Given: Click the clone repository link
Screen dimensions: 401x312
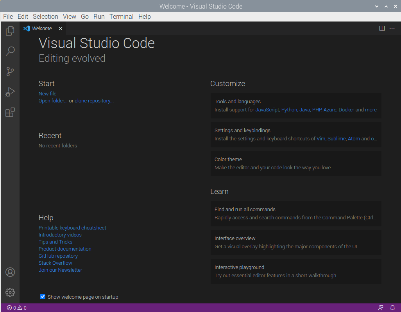Looking at the screenshot, I should (94, 100).
